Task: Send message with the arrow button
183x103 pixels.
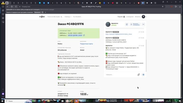Action: point(143,74)
